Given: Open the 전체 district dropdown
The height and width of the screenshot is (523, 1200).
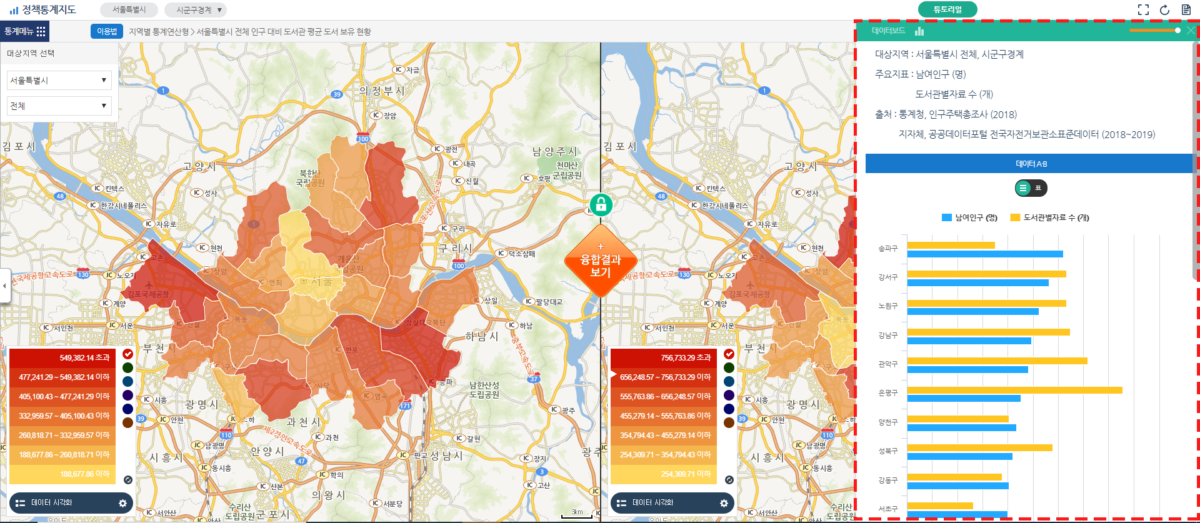Looking at the screenshot, I should 59,106.
